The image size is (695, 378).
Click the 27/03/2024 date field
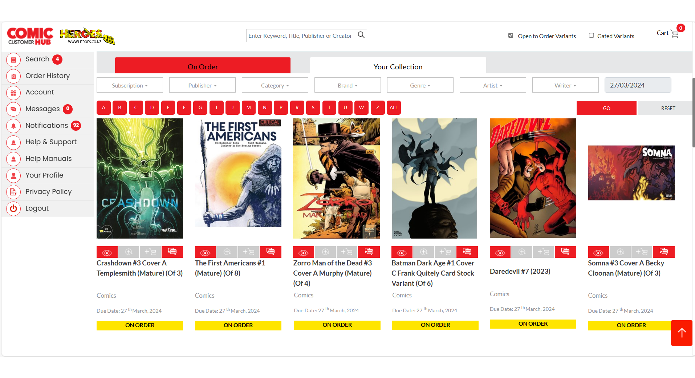[638, 85]
